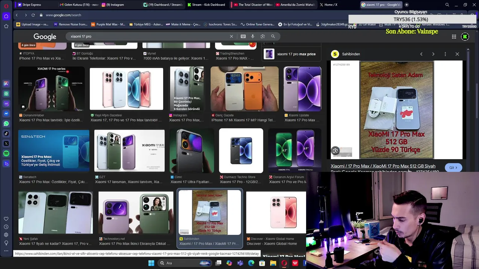Switch to Amerika'da Zombi Mahalle YouTube tab
The image size is (479, 269).
tap(295, 5)
